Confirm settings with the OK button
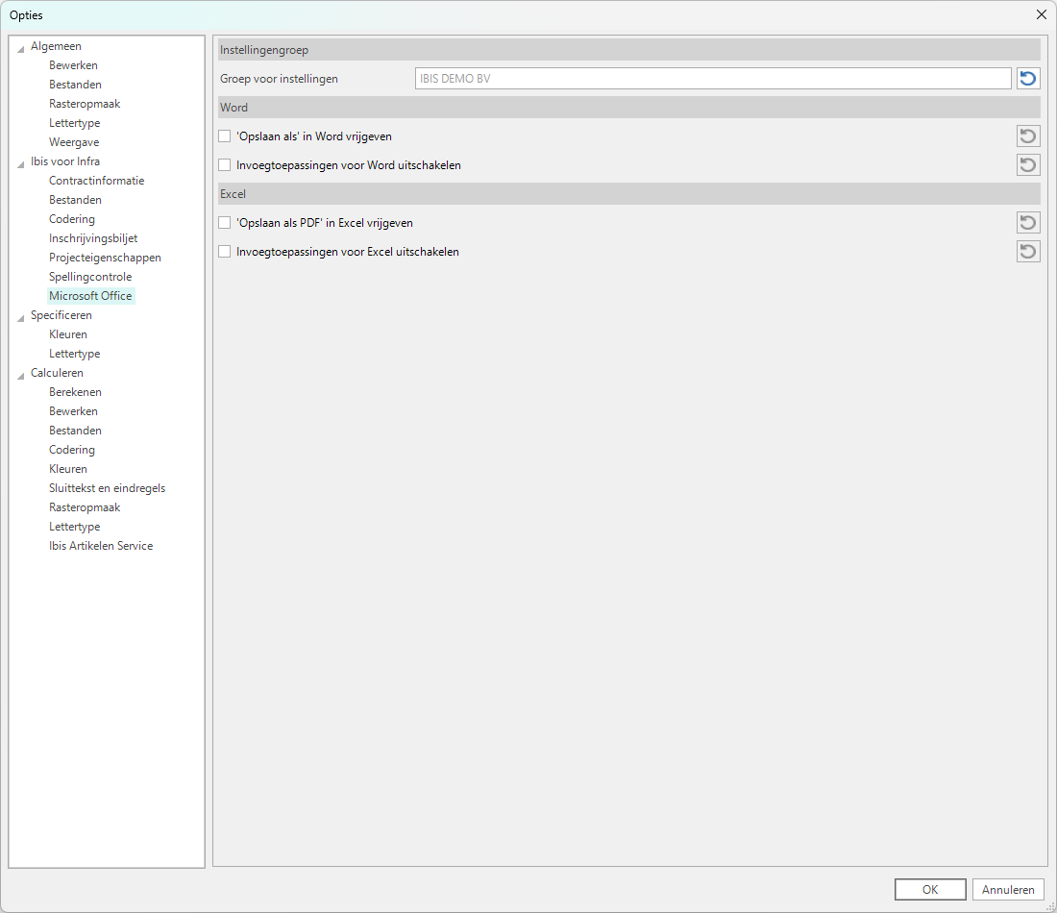 point(929,890)
